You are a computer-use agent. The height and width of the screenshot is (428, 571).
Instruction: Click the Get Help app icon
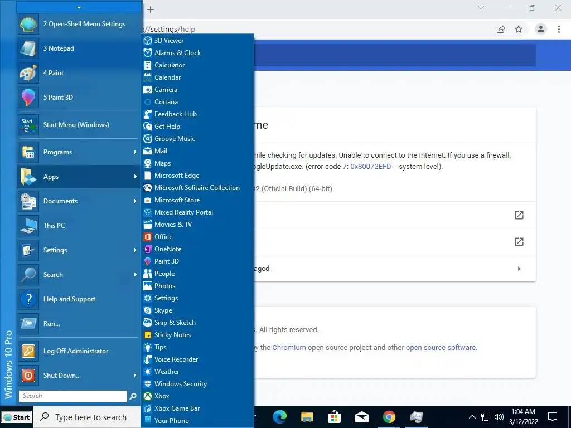[x=147, y=127]
